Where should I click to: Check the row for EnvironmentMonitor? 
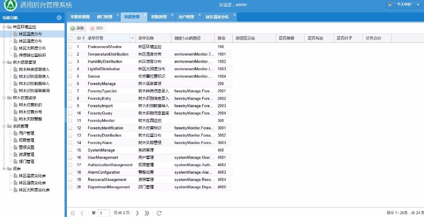coord(70,47)
